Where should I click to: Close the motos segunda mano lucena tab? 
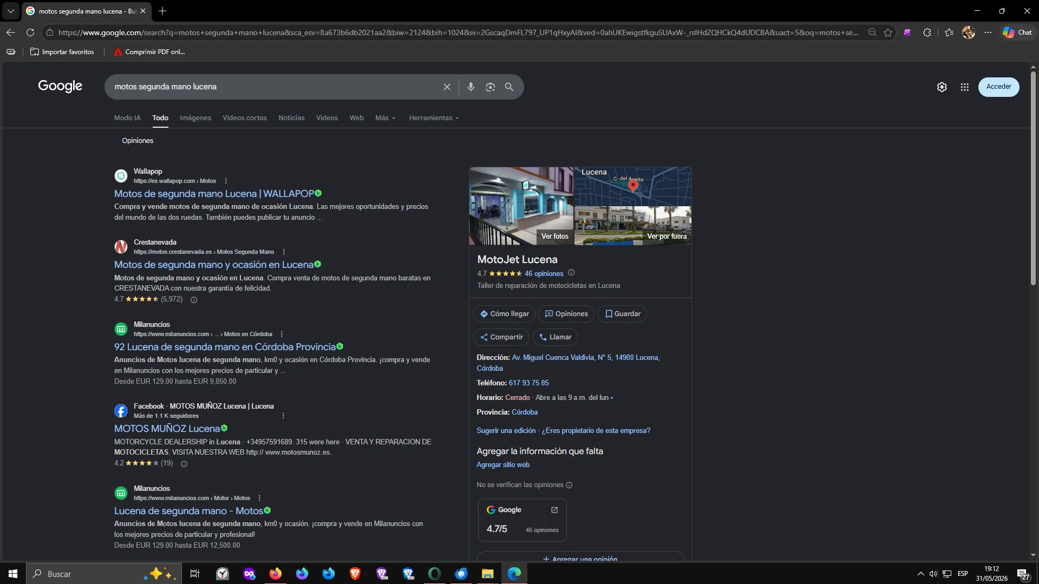click(x=143, y=11)
